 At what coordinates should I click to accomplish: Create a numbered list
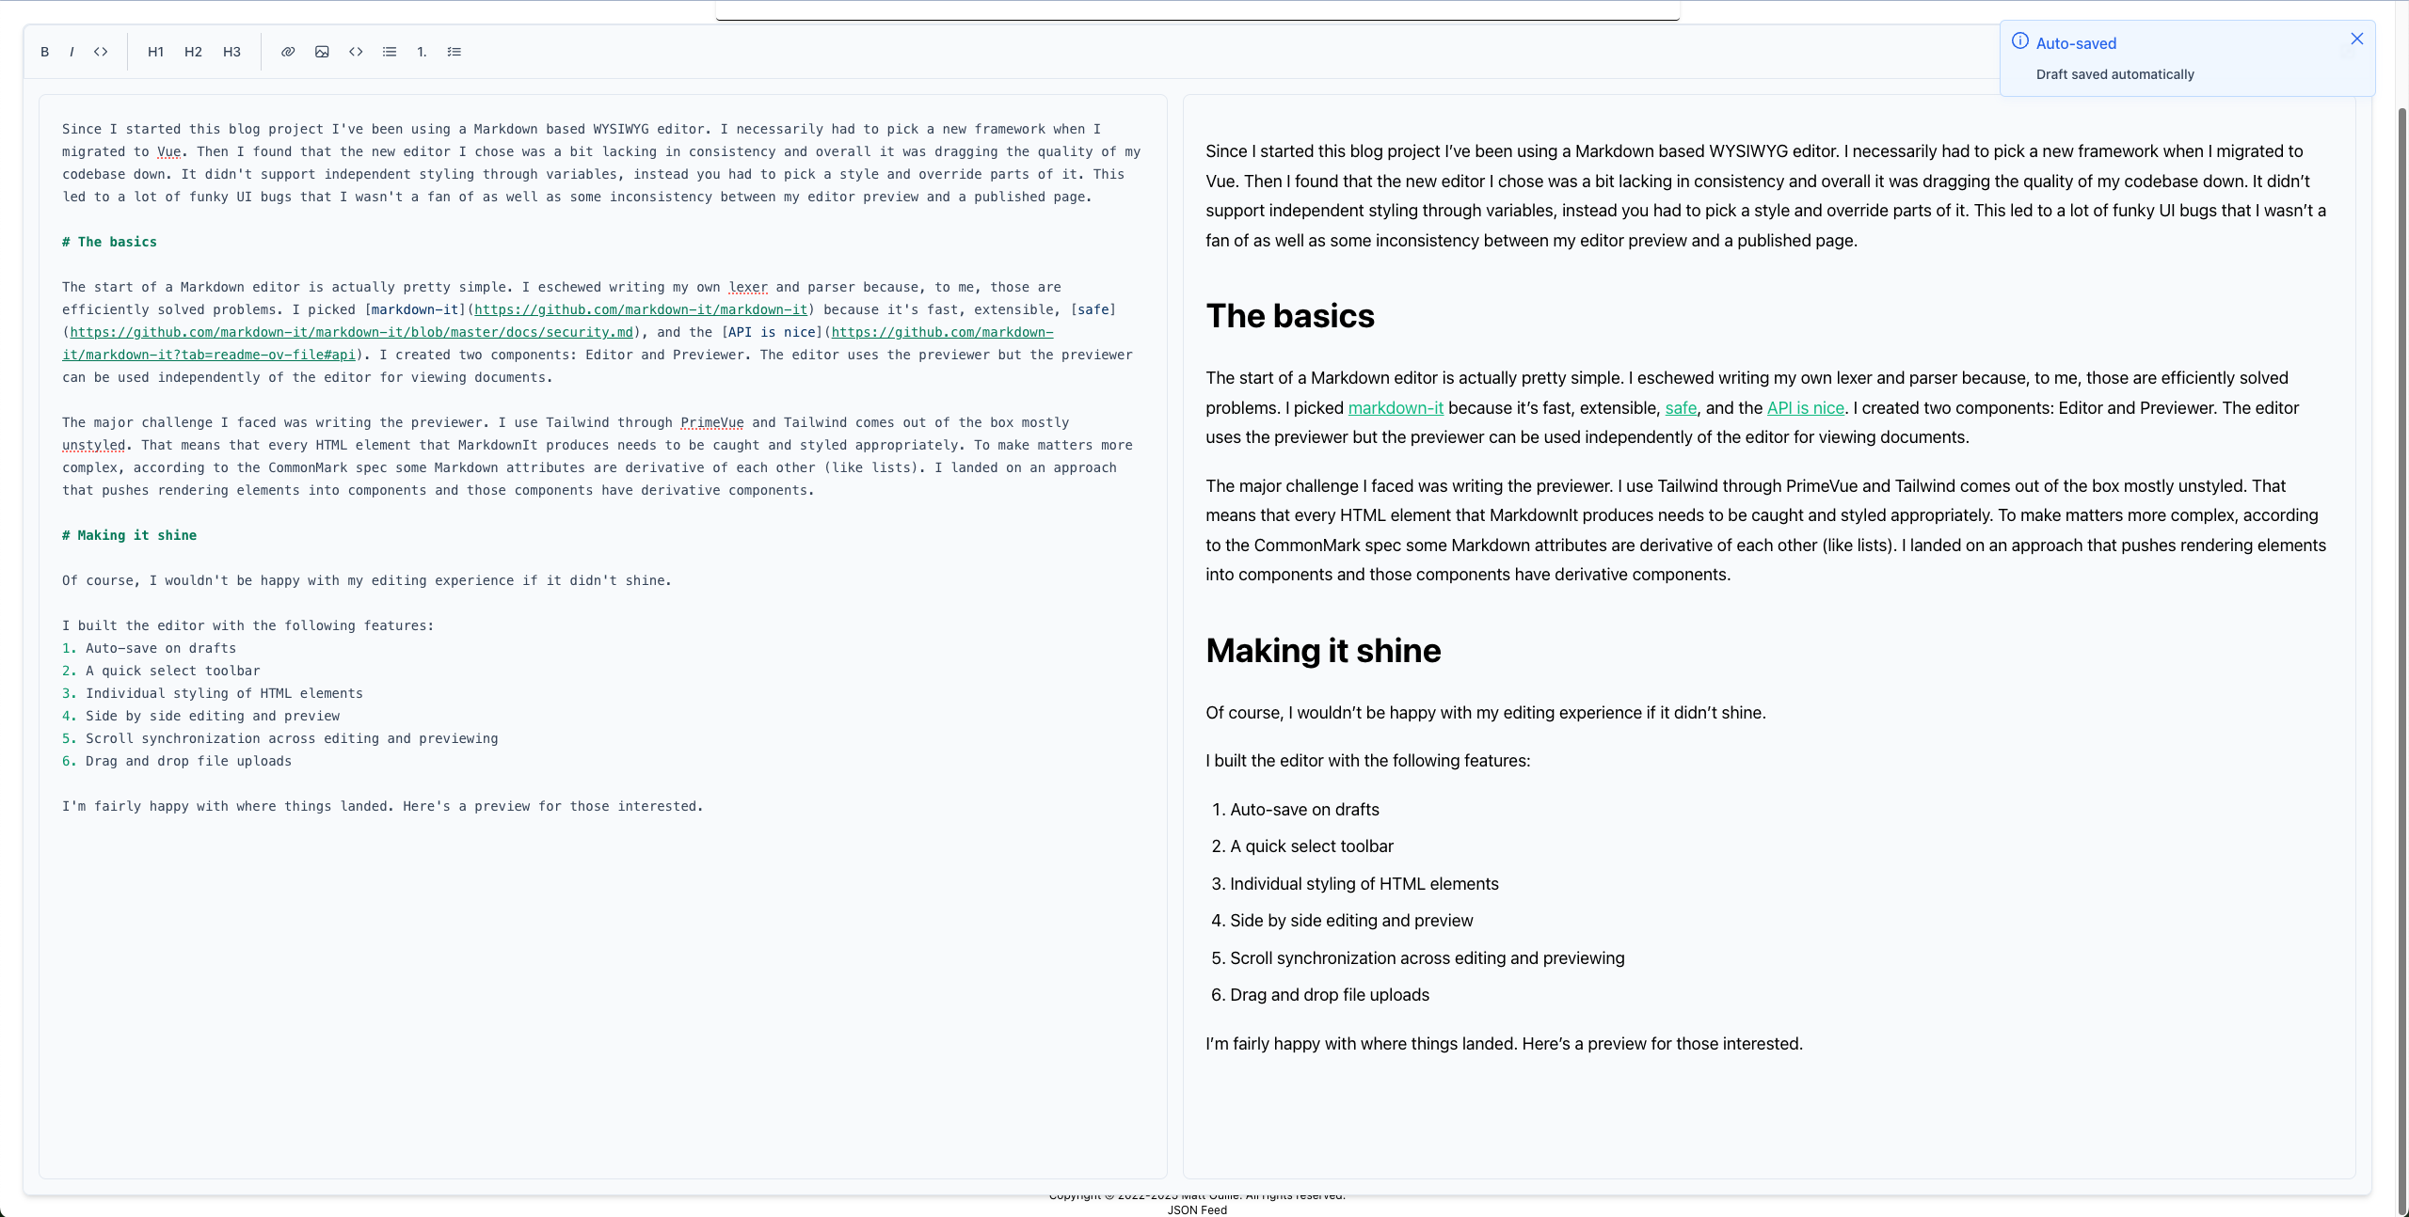point(422,52)
